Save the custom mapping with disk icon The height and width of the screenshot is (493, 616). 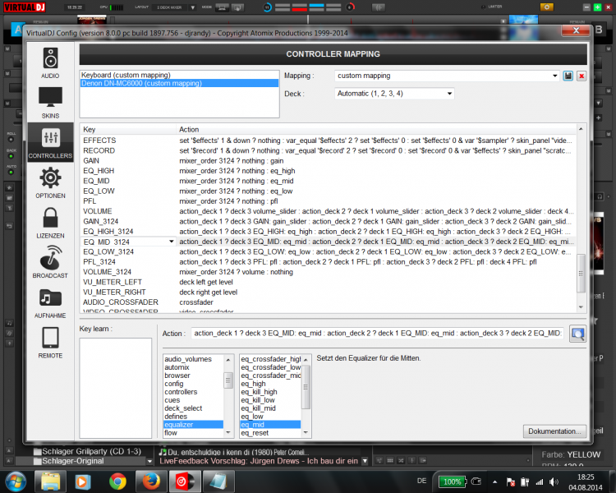click(568, 76)
